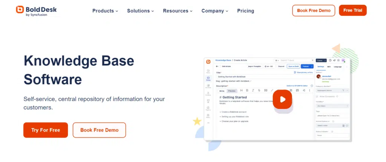Click the strikethrough icon in editor toolbar
This screenshot has height=162, width=386.
[x=259, y=90]
